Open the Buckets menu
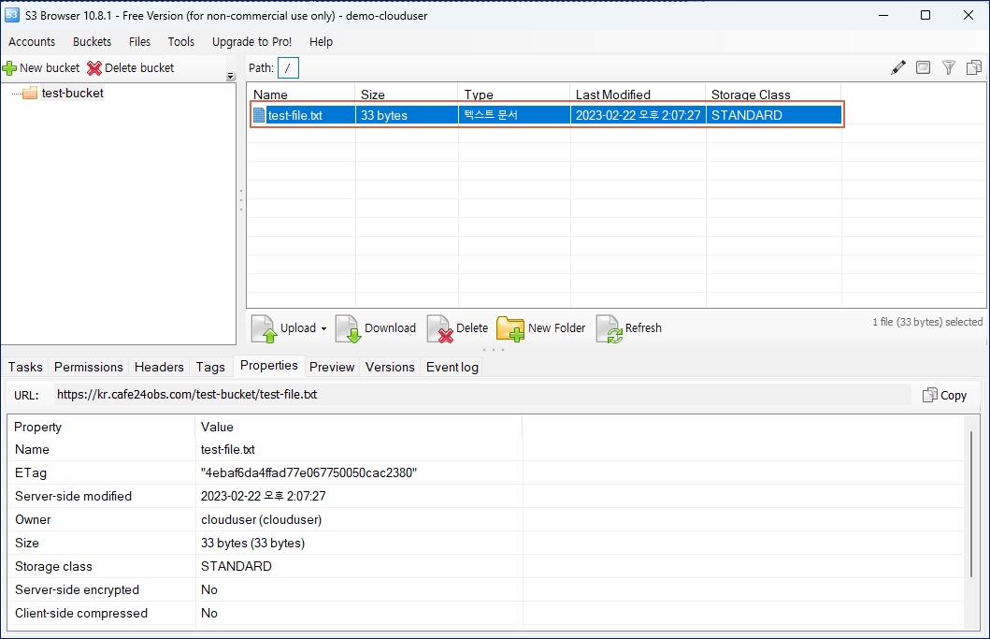 coord(92,42)
